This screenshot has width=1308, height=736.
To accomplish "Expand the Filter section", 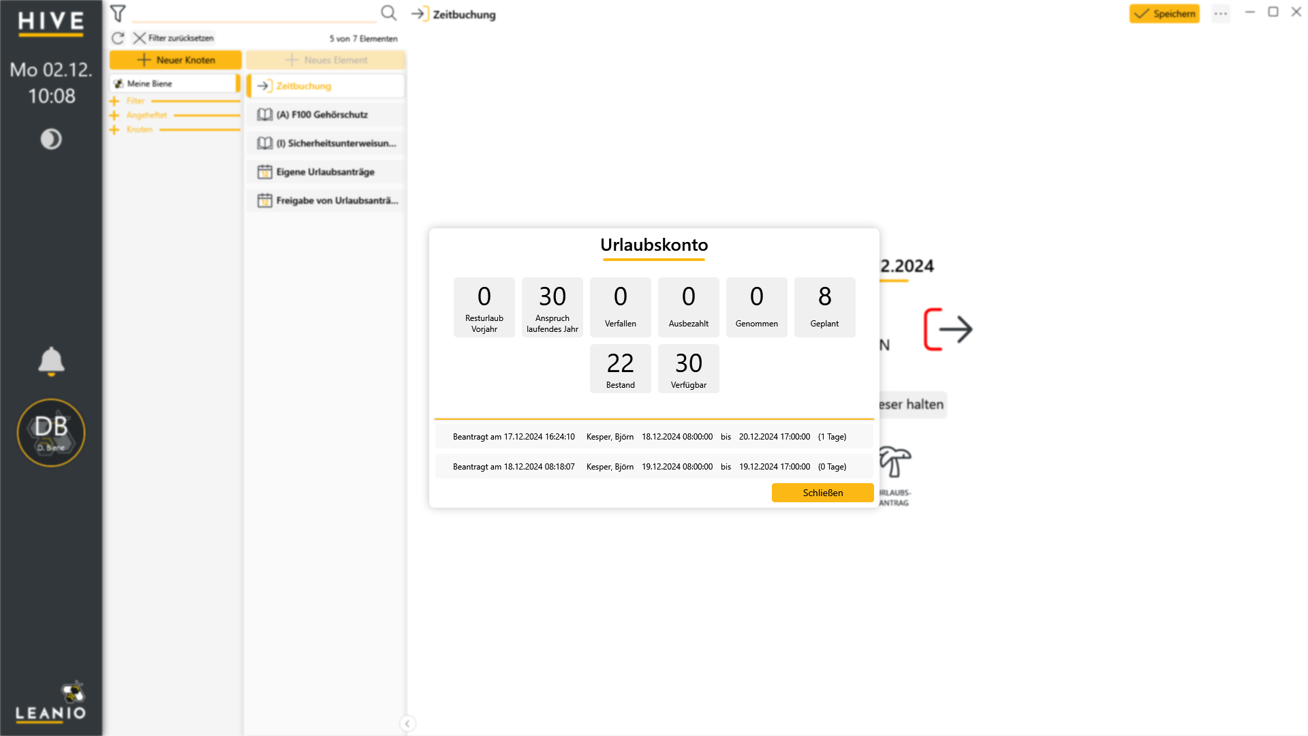I will 114,101.
